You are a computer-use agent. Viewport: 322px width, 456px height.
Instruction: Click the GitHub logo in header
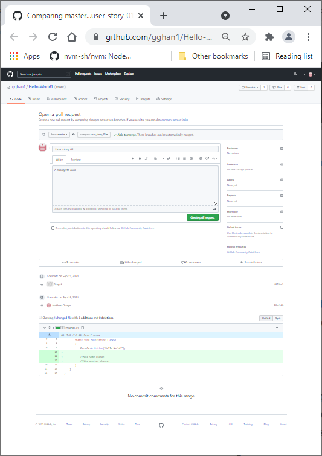pyautogui.click(x=10, y=74)
